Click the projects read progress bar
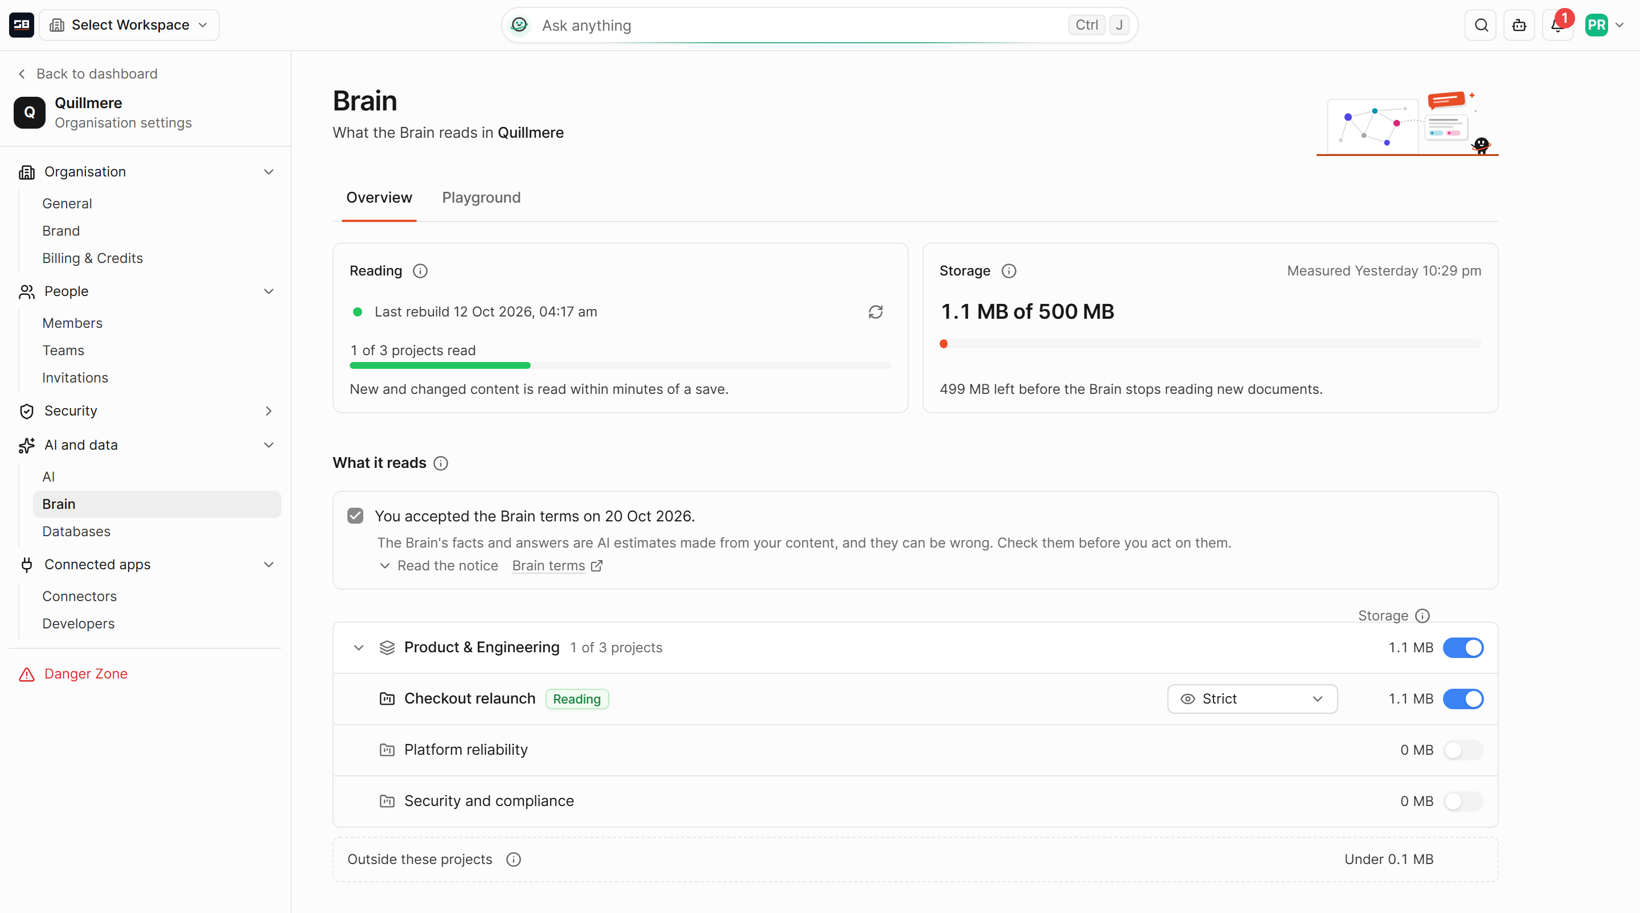The image size is (1640, 913). pos(620,366)
